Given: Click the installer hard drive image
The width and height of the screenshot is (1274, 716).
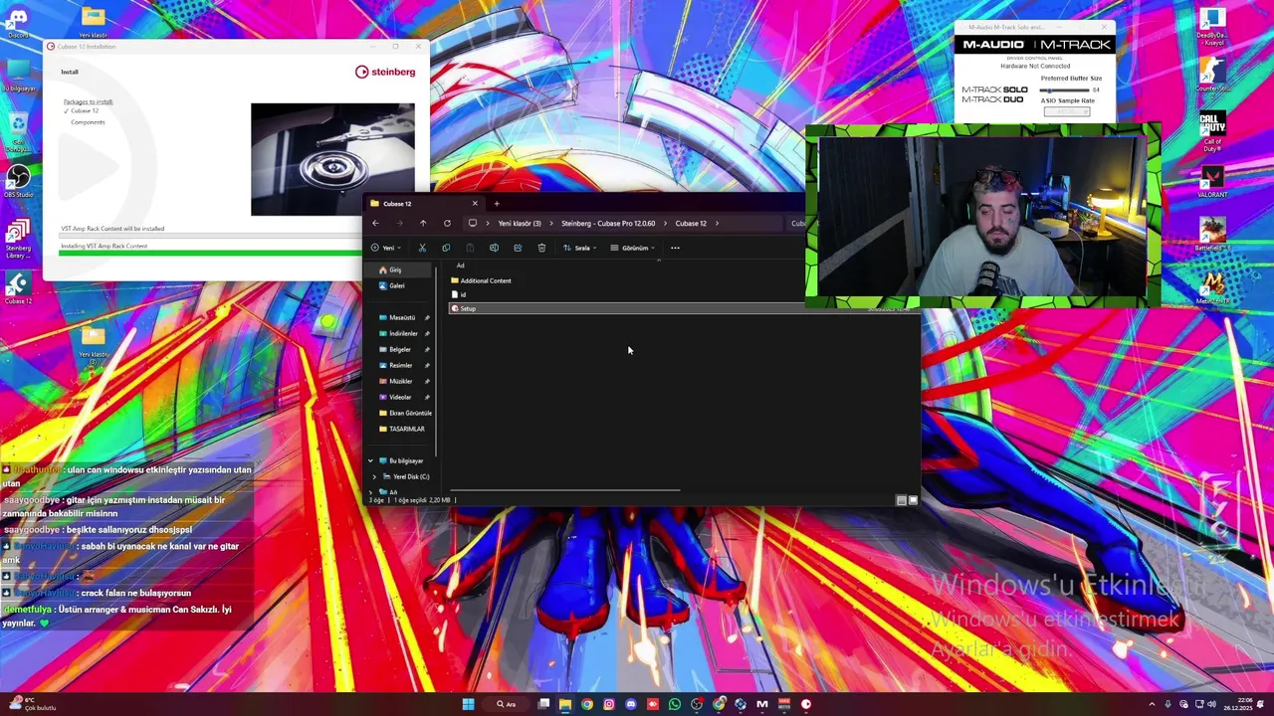Looking at the screenshot, I should pos(332,159).
